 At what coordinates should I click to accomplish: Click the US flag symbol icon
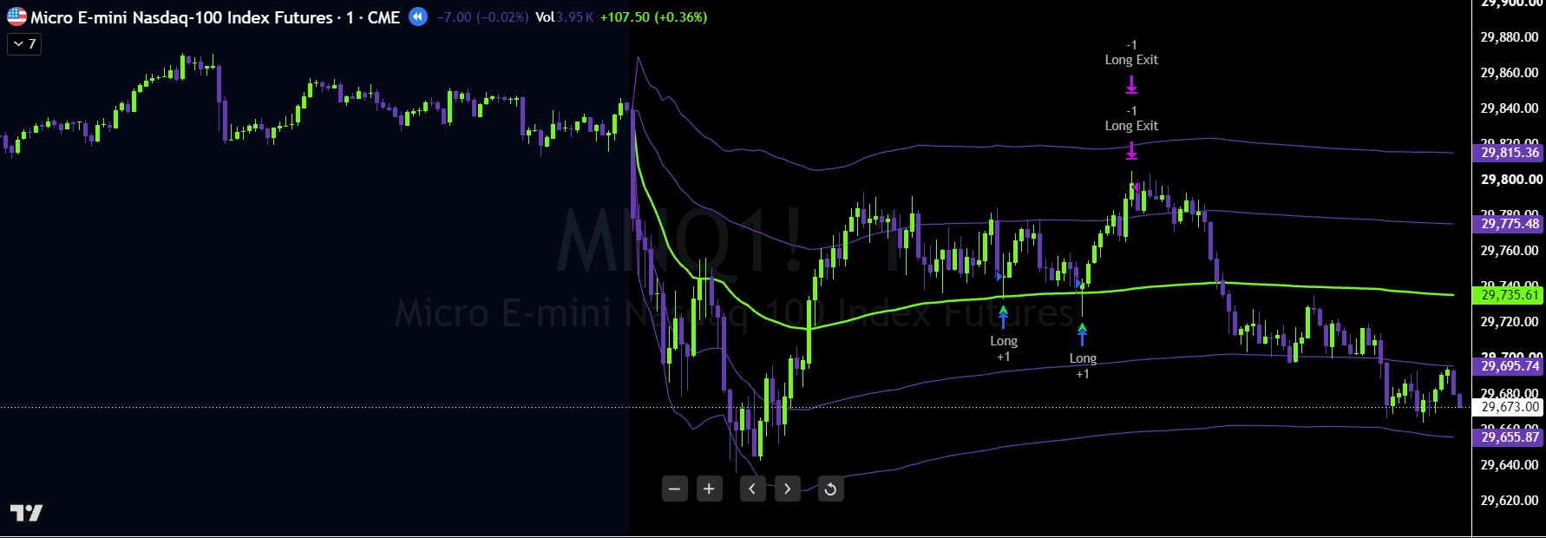click(x=16, y=16)
